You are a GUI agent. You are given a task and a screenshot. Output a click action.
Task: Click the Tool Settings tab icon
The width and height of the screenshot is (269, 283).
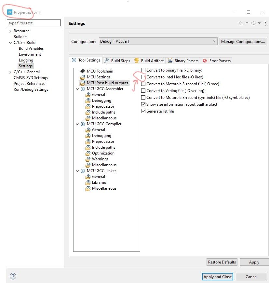(74, 60)
